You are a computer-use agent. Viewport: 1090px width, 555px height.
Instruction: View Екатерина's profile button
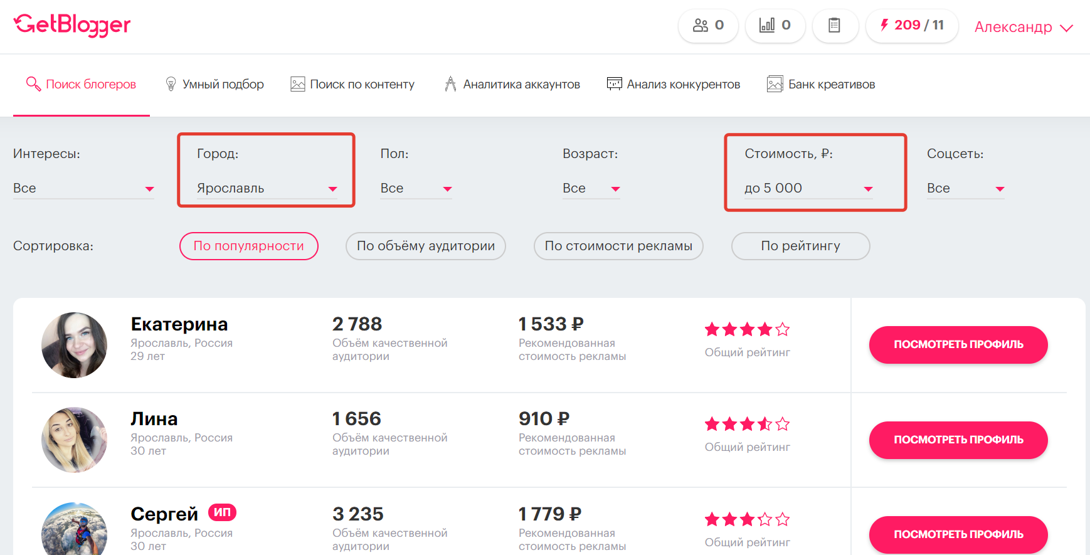pos(958,344)
